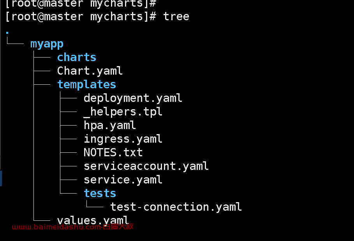
Task: Click the service.yaml file name
Action: click(x=123, y=180)
